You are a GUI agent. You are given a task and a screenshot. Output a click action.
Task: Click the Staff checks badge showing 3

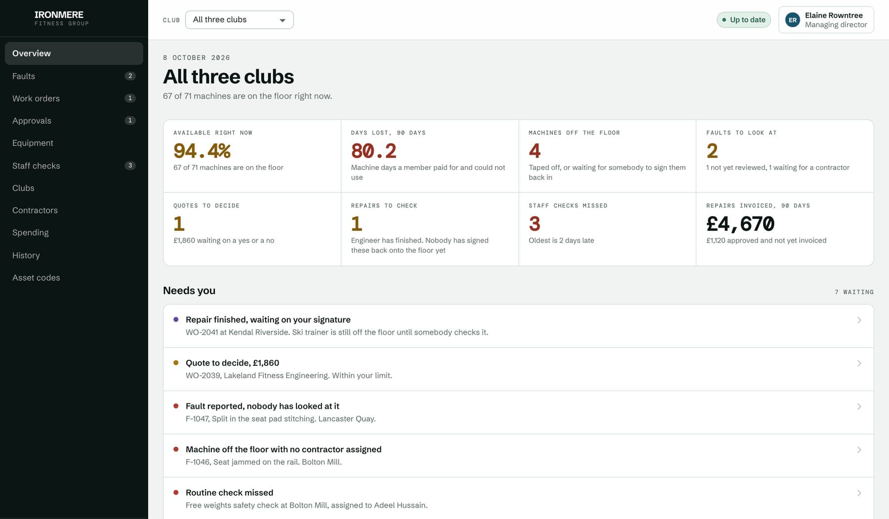(x=130, y=166)
